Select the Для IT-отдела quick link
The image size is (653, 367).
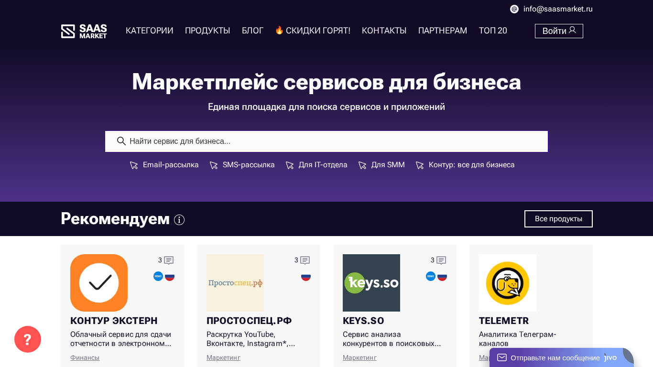pos(316,165)
